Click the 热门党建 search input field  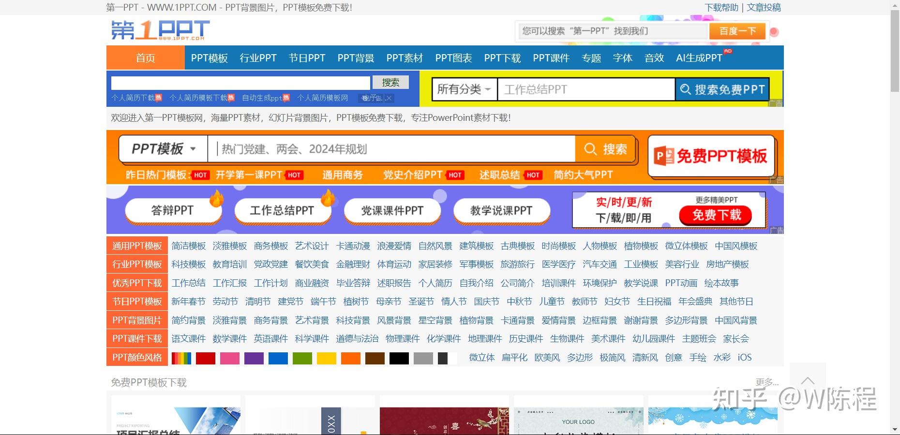coord(387,149)
